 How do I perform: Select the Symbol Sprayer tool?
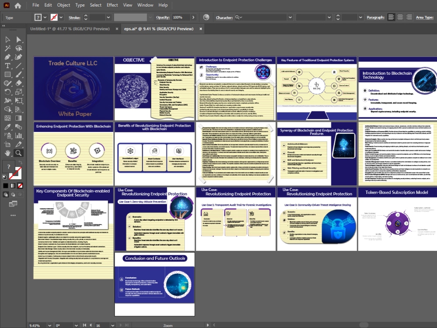pos(7,135)
